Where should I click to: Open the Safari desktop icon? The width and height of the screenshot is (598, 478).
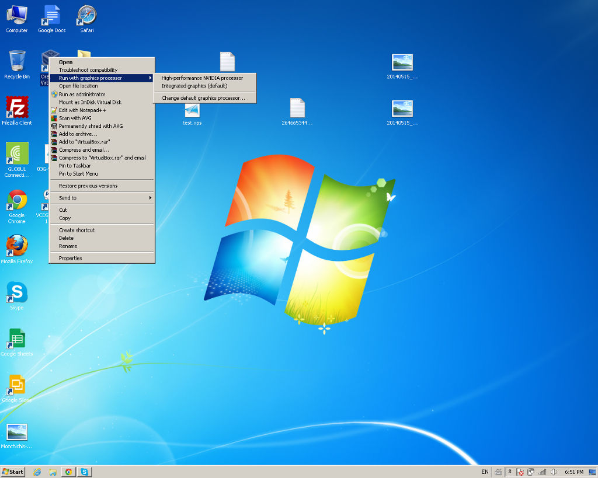(x=87, y=16)
